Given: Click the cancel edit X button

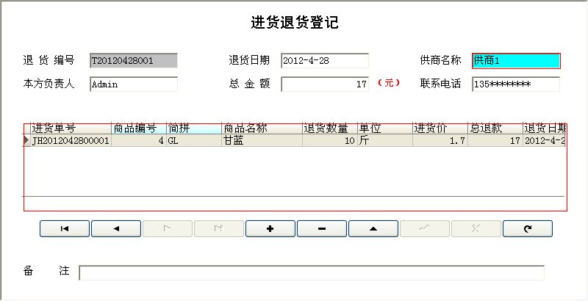Looking at the screenshot, I should click(x=476, y=228).
